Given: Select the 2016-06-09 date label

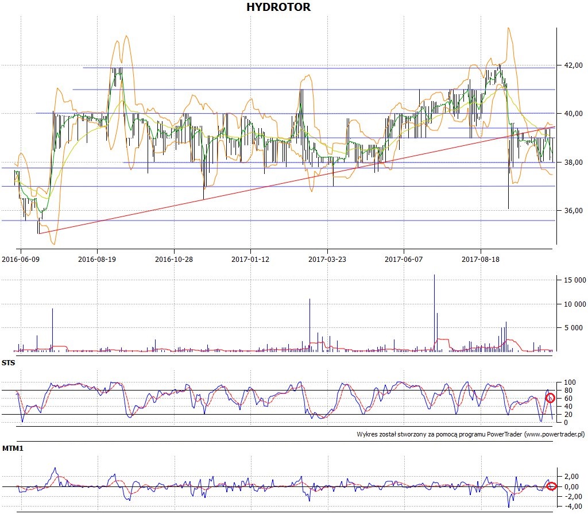Looking at the screenshot, I should pyautogui.click(x=21, y=259).
